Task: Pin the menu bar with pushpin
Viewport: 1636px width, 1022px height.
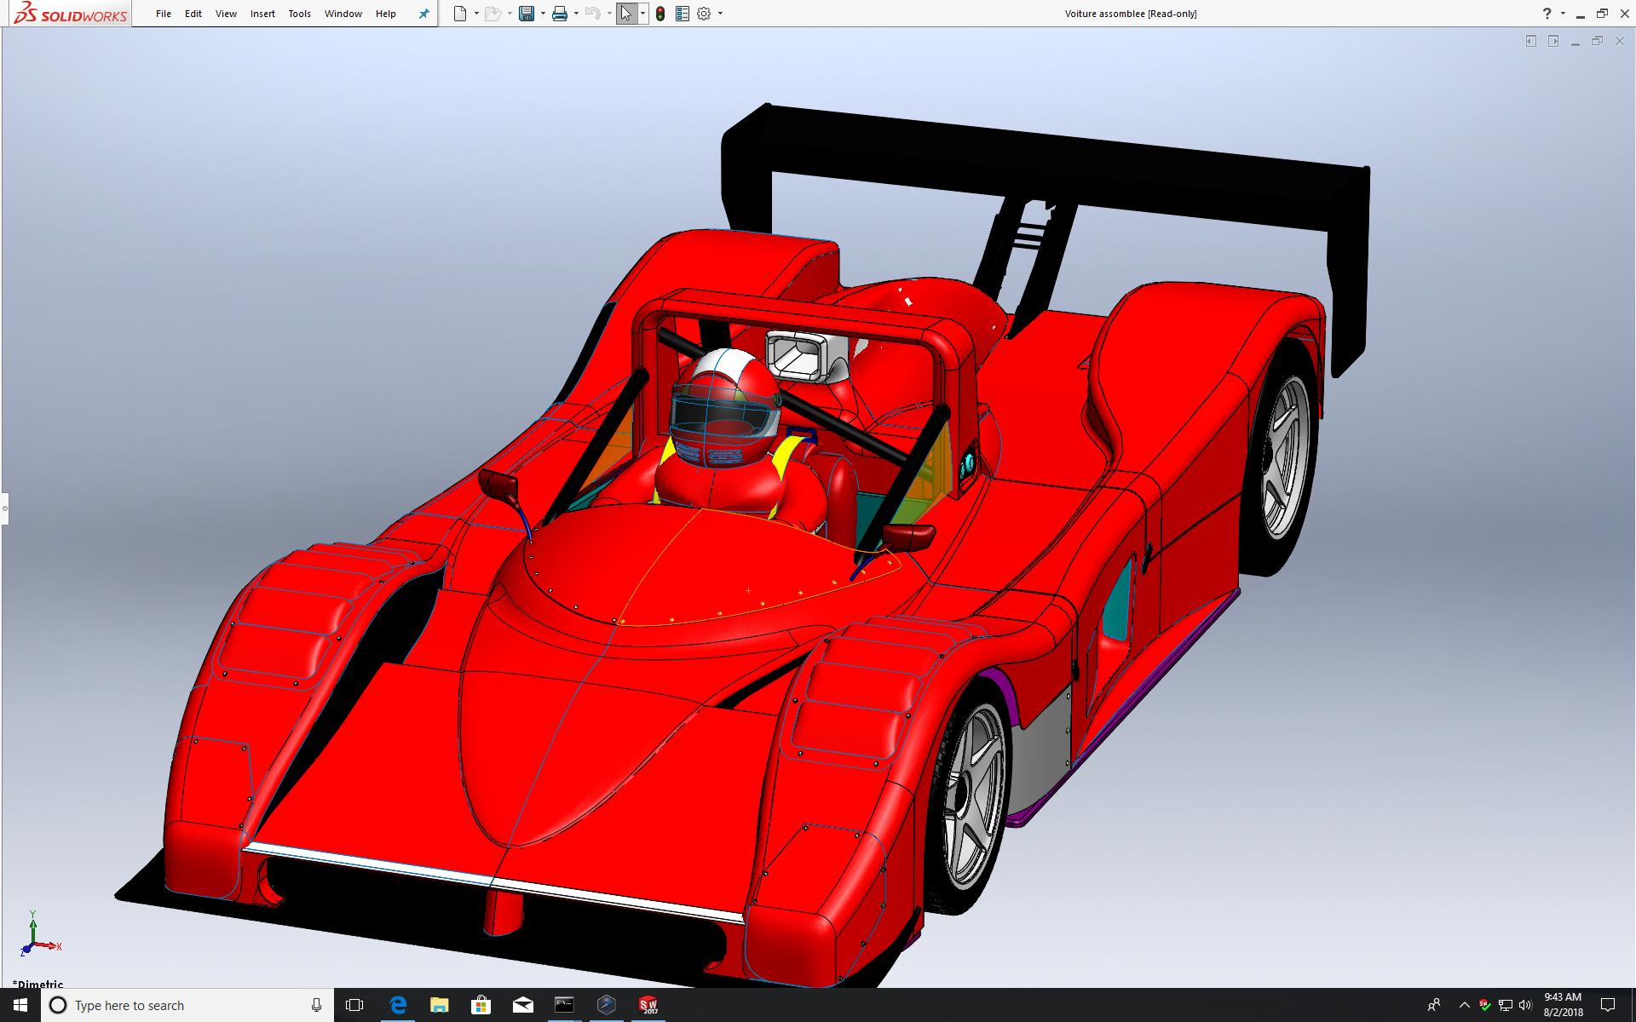Action: 423,14
